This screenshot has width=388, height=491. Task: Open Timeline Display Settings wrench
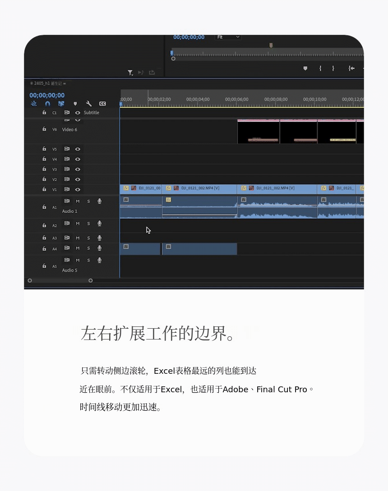89,104
